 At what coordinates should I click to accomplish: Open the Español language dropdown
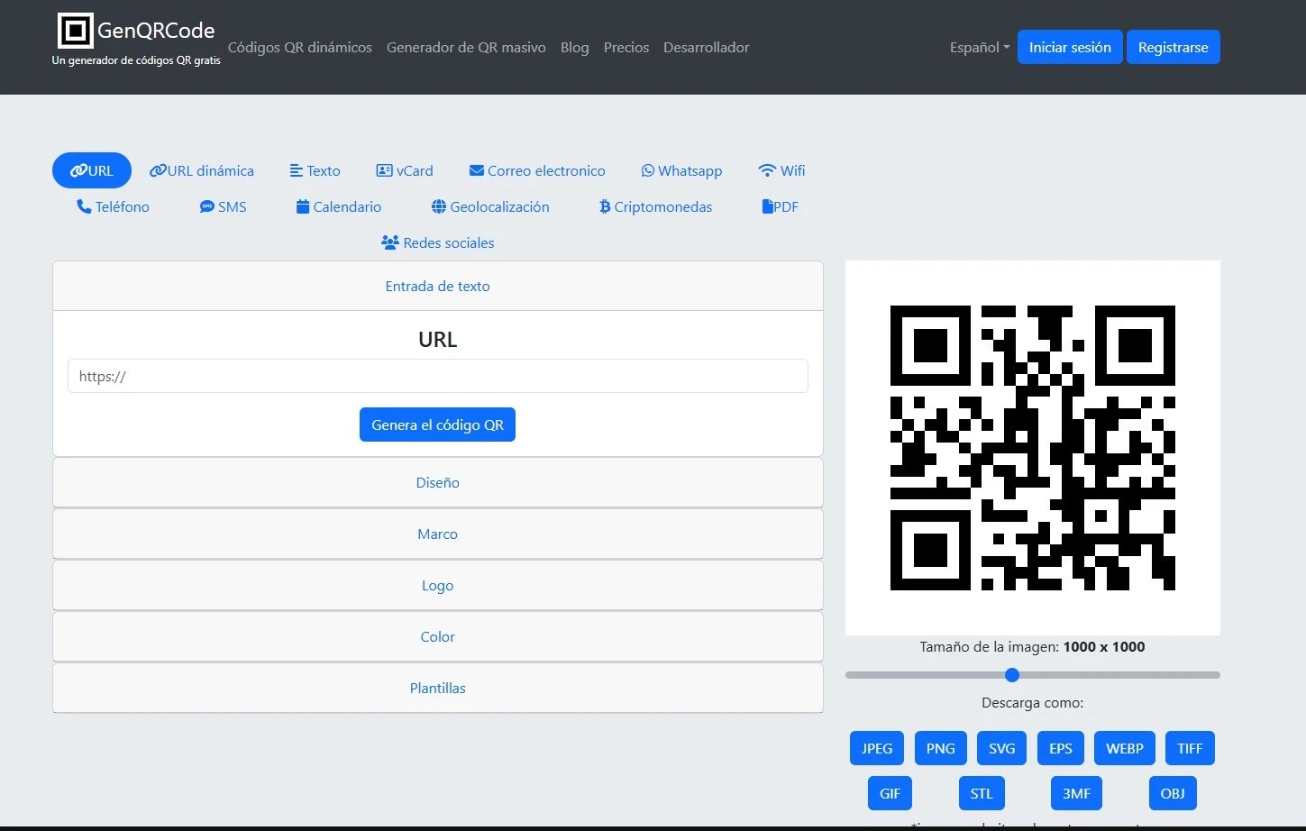(x=979, y=48)
